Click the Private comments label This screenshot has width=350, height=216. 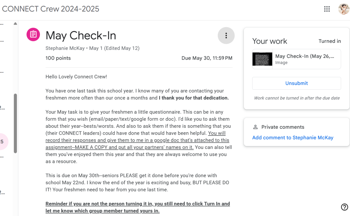pyautogui.click(x=283, y=127)
